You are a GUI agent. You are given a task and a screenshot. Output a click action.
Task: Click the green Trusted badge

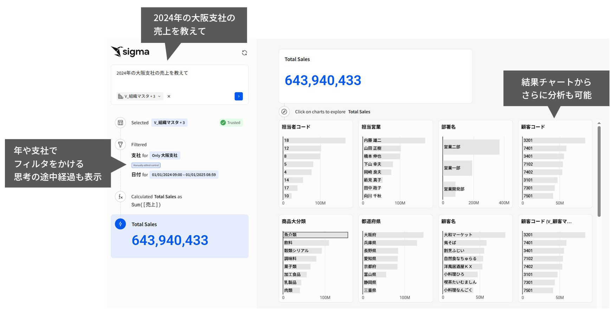pyautogui.click(x=231, y=123)
